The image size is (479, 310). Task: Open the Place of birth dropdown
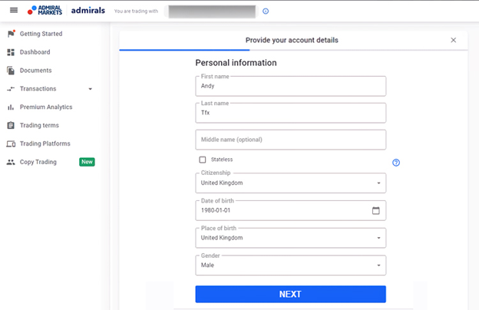(x=290, y=238)
